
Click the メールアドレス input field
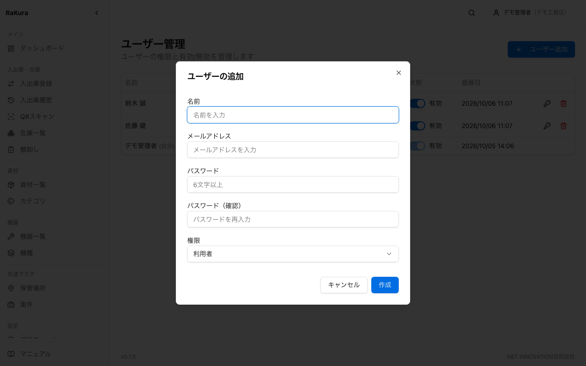tap(293, 150)
